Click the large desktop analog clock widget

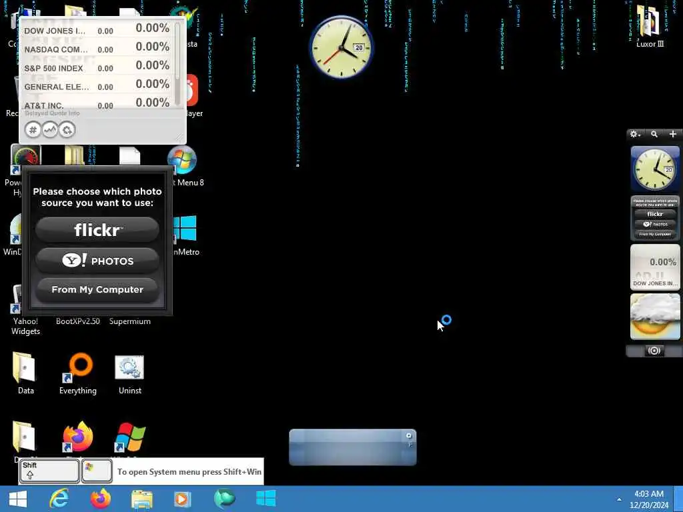point(341,47)
